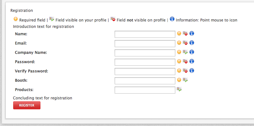This screenshot has width=254, height=126.
Task: Click into the Company Name input box
Action: tap(145, 53)
